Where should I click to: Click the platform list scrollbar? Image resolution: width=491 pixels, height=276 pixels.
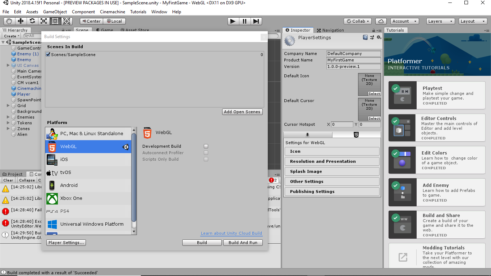coord(134,178)
